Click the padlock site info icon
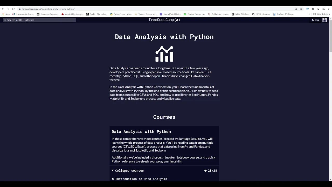This screenshot has width=332, height=187. (x=20, y=9)
